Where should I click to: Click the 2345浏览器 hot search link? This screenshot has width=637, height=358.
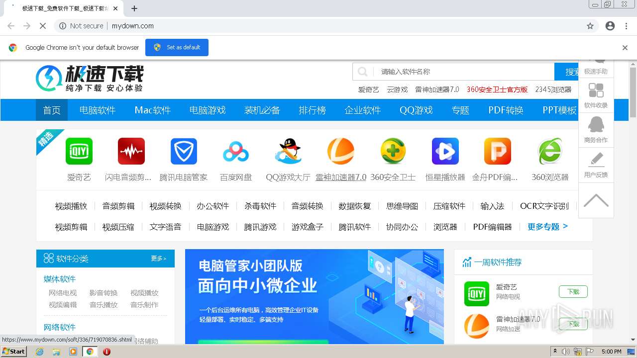[x=553, y=89]
